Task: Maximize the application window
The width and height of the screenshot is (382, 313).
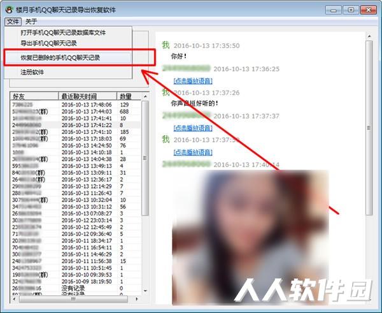Action: pos(351,10)
